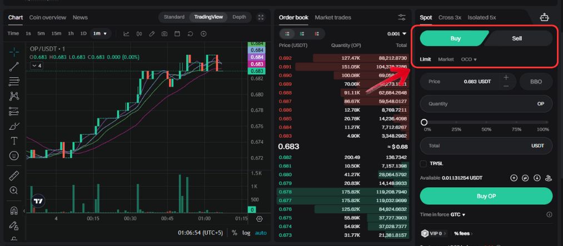Open the OCO order type dropdown
The width and height of the screenshot is (563, 246).
[x=469, y=59]
